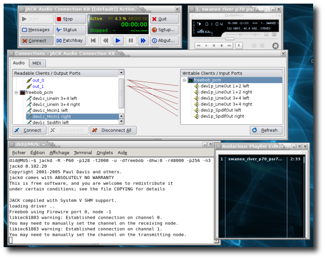Toggle the Connect button in JACK control
The width and height of the screenshot is (325, 259).
(36, 40)
